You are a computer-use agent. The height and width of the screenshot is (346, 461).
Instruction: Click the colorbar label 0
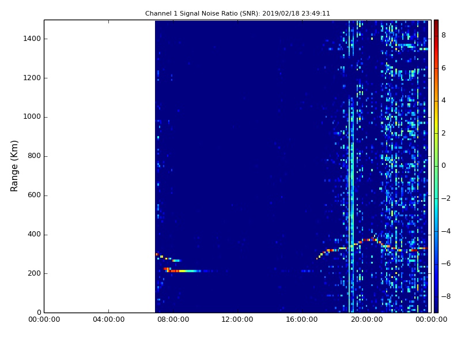tap(444, 166)
